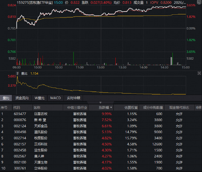
Task: Toggle sort arrow on 涨跌幅 column
Action: click(x=111, y=108)
